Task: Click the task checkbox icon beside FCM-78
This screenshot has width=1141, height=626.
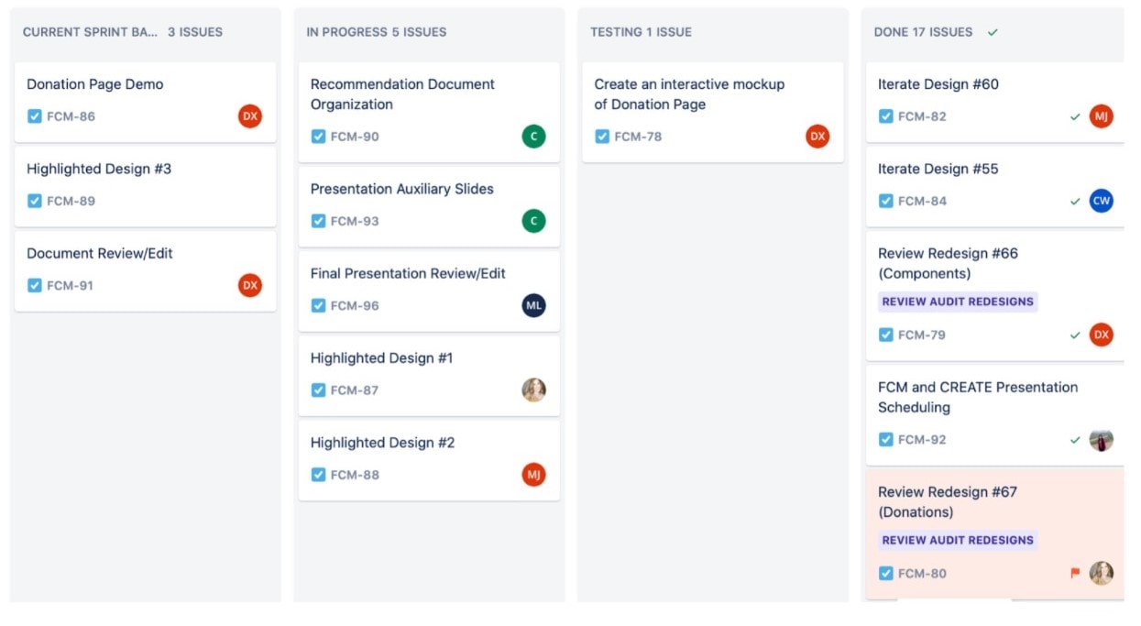Action: pos(602,137)
